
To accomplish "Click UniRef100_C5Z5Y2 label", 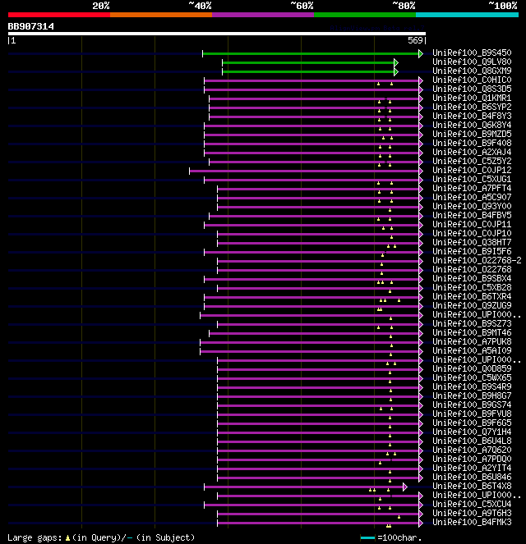I will [472, 161].
